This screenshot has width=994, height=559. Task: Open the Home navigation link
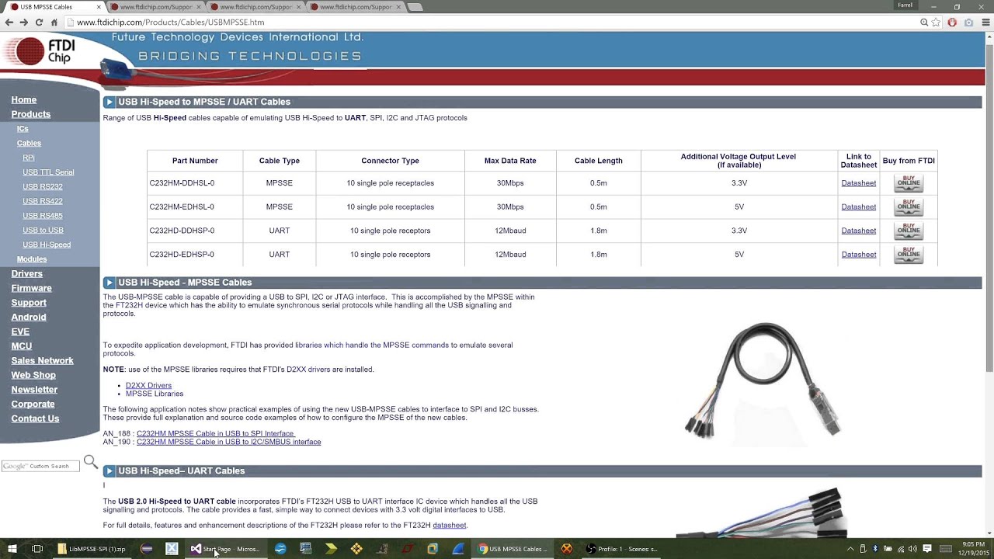pos(24,100)
